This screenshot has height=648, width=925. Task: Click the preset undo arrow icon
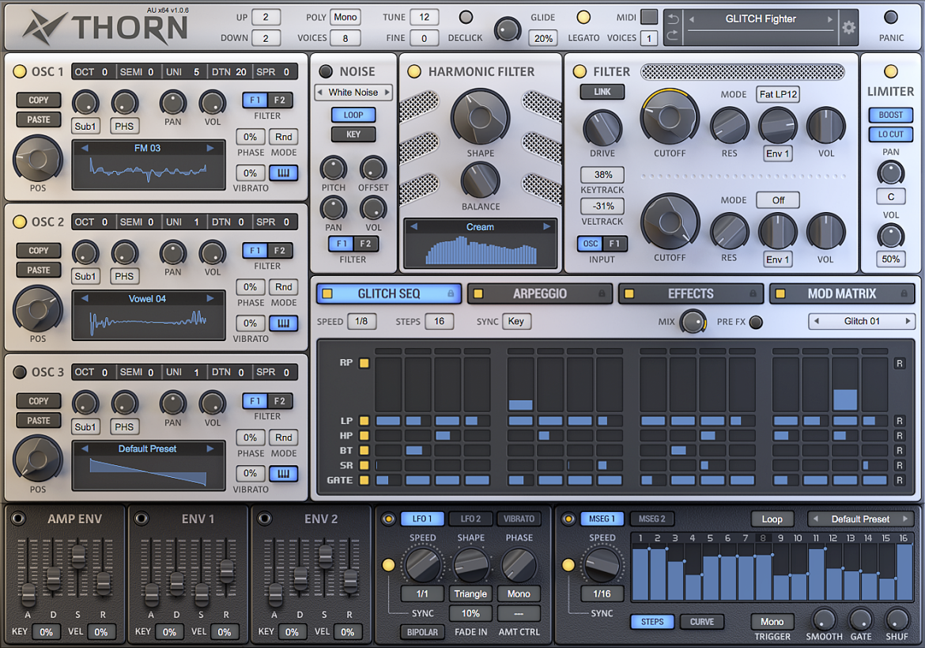(673, 19)
